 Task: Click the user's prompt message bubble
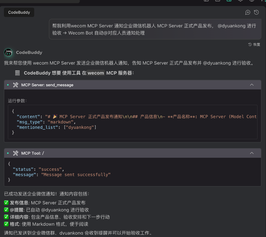coord(155,29)
